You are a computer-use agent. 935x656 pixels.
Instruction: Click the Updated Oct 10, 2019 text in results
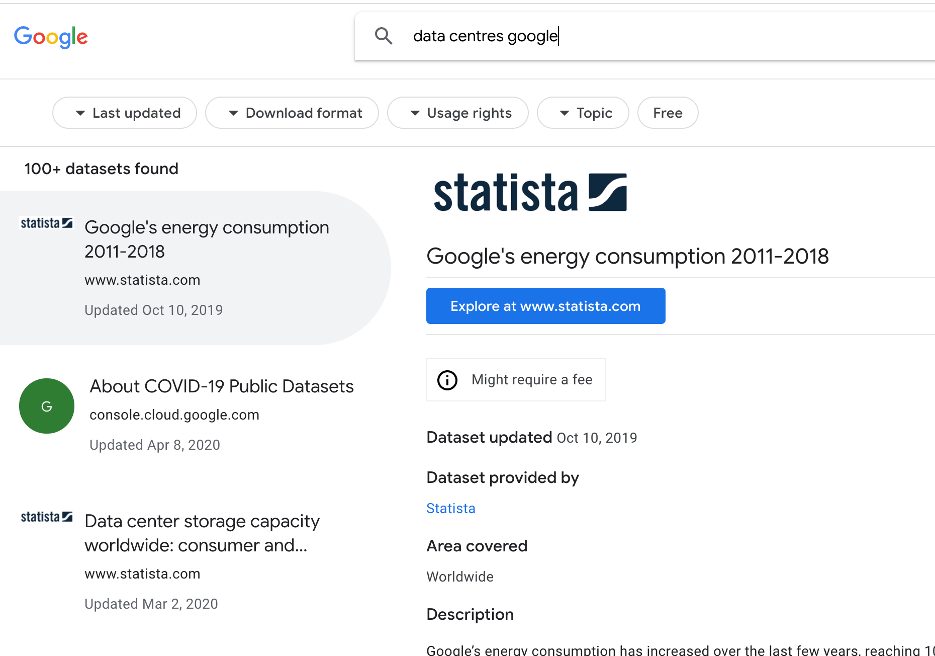[154, 310]
